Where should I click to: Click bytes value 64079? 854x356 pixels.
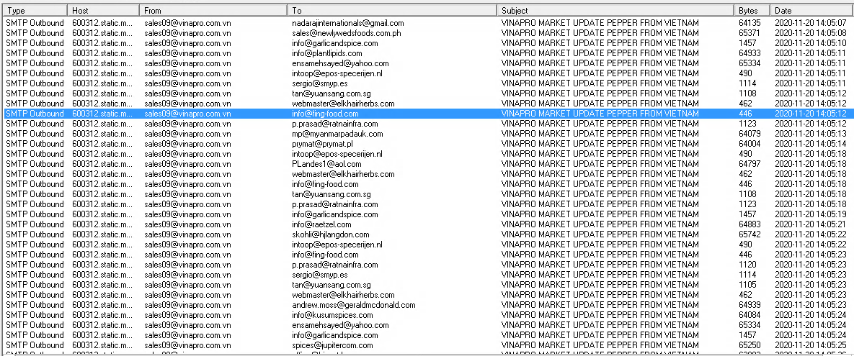[x=750, y=134]
